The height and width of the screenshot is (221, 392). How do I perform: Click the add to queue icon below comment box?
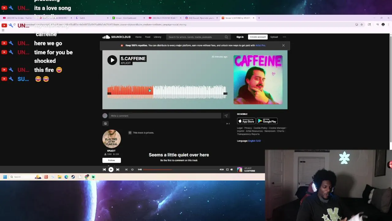(x=105, y=123)
